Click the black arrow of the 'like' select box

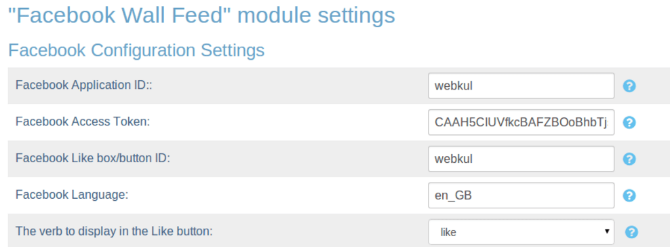click(x=607, y=231)
